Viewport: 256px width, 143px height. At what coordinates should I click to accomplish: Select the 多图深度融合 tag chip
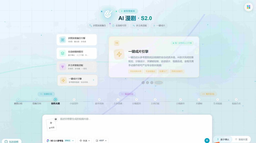pos(98,26)
